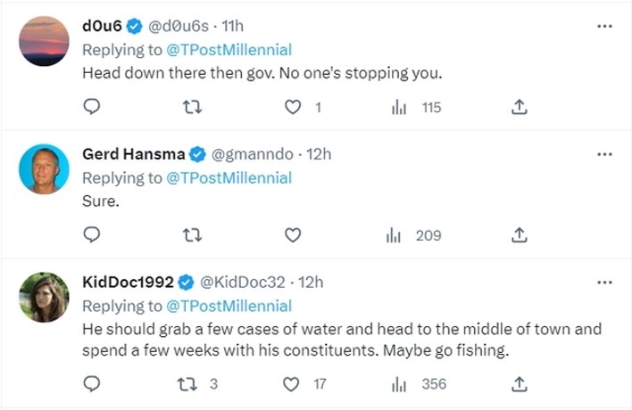Like Gerd Hansma's tweet
This screenshot has height=410, width=632.
(292, 235)
